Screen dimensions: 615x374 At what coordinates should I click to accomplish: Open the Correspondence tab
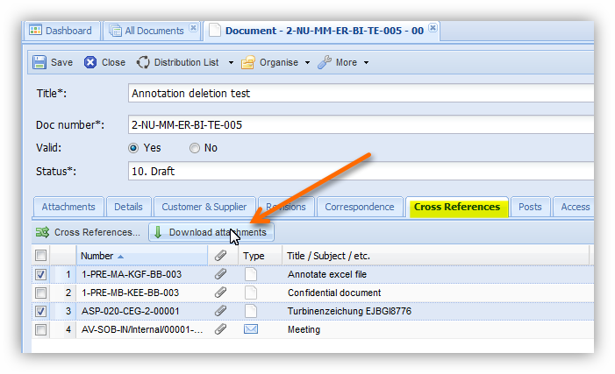click(360, 207)
